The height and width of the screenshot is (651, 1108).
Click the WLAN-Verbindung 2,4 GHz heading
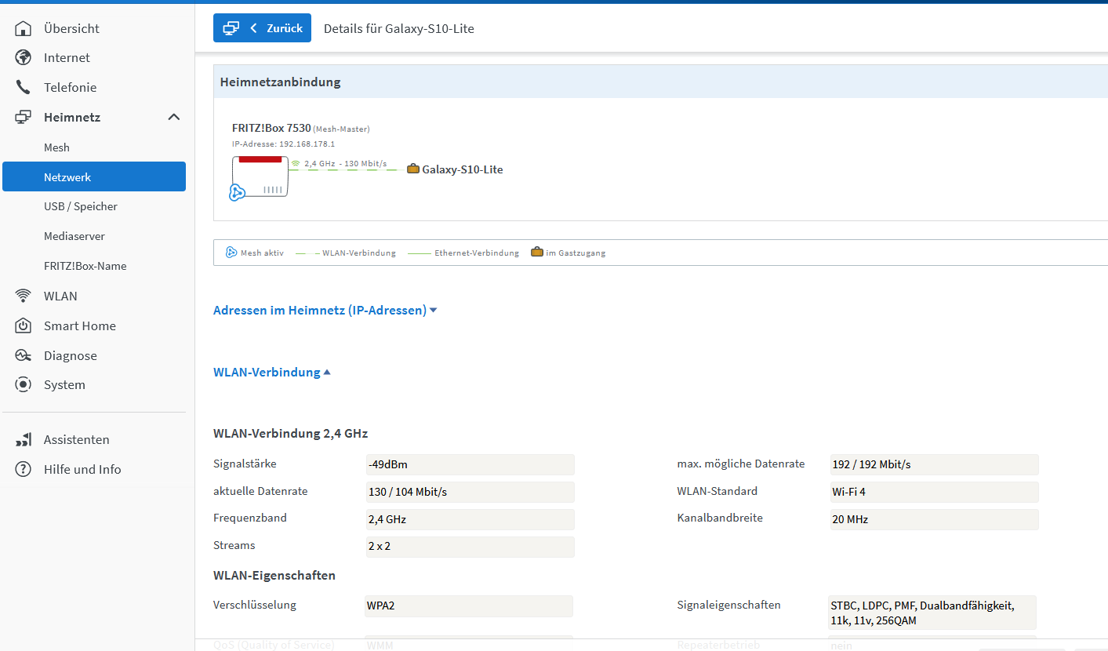(290, 433)
